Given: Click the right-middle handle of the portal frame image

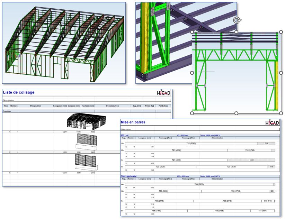Looking at the screenshot, I should pos(281,73).
